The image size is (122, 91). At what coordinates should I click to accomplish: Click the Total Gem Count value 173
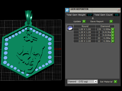click(116, 15)
